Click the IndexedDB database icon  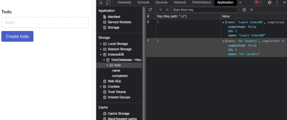(105, 54)
